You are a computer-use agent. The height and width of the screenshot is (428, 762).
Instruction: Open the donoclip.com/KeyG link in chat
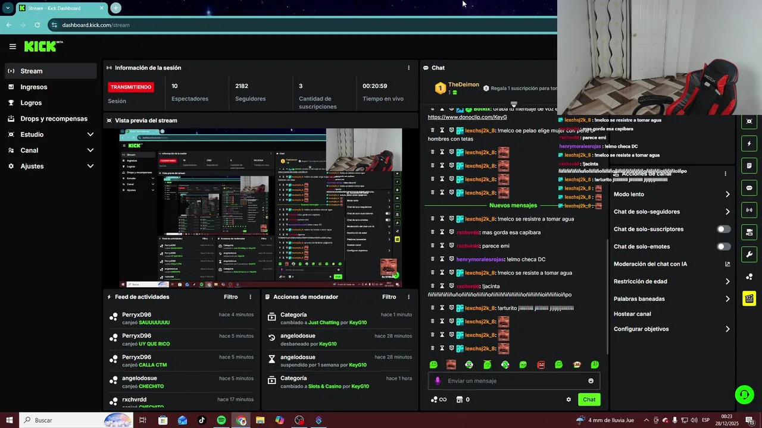[x=467, y=117]
